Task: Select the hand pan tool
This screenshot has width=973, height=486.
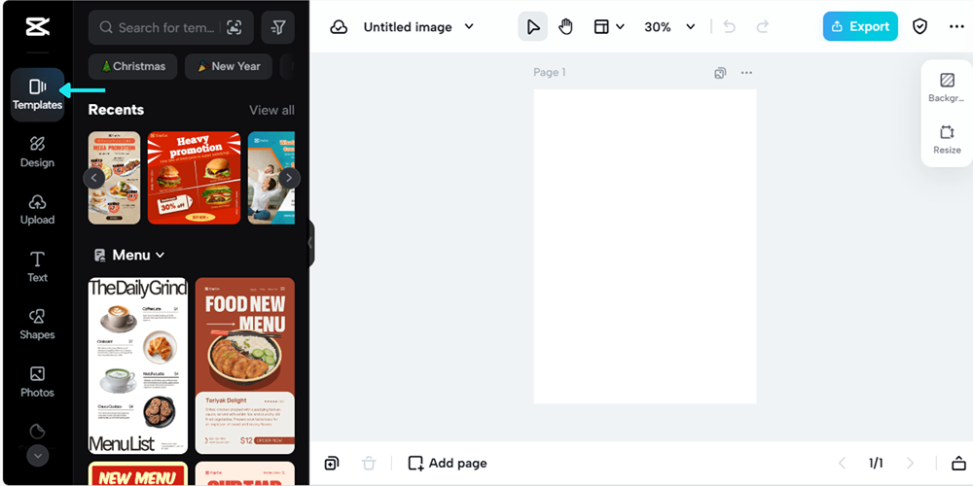Action: (565, 26)
